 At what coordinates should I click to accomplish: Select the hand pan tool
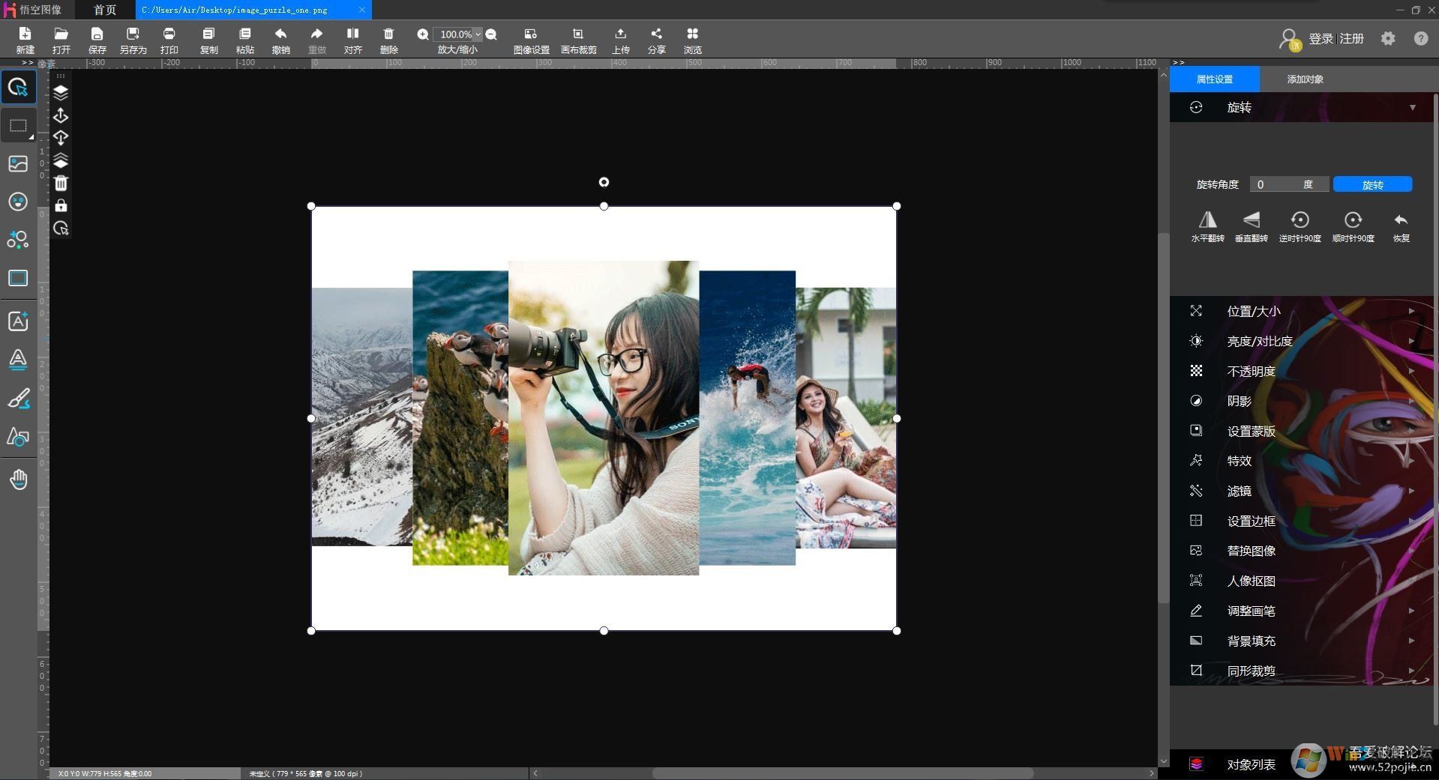pos(19,480)
